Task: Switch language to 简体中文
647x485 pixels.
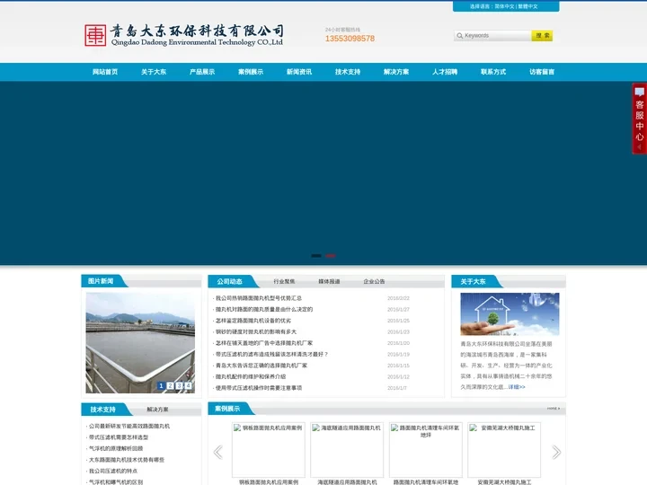Action: (504, 6)
